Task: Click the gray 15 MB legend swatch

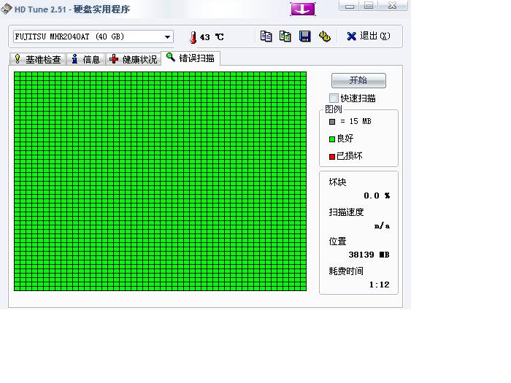Action: pos(332,122)
